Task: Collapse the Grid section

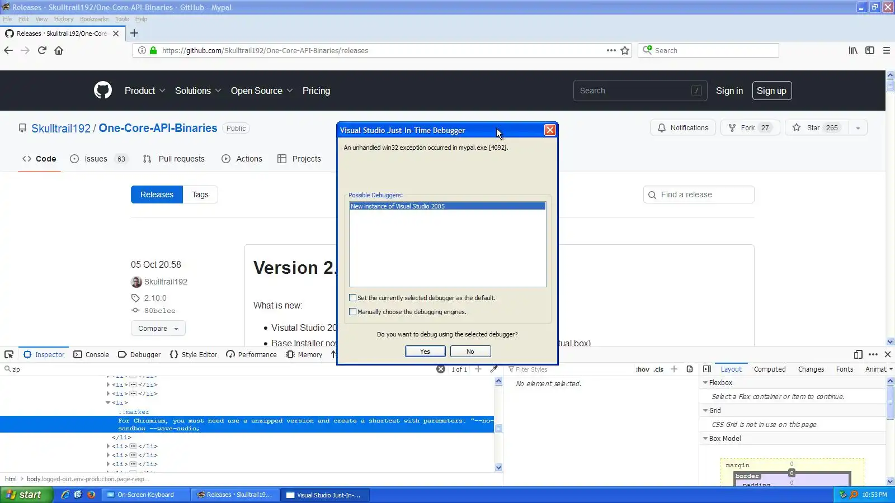Action: (x=705, y=411)
